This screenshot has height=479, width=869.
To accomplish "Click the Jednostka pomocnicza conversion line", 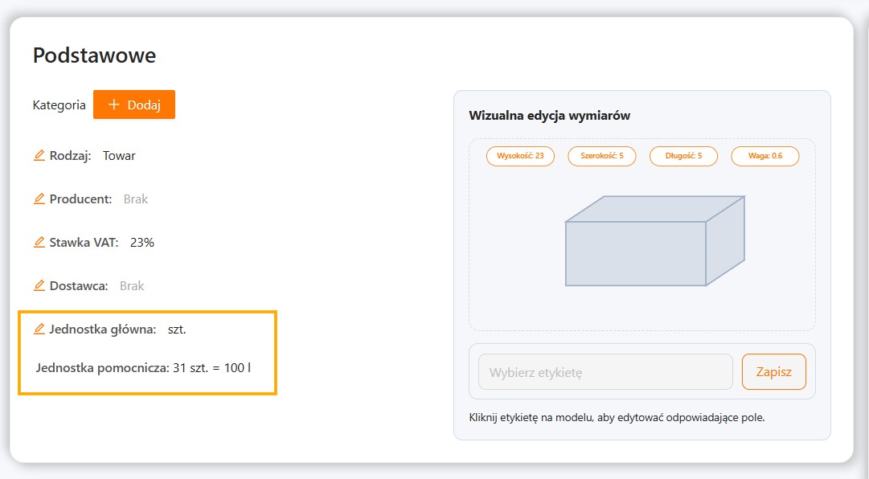I will pyautogui.click(x=144, y=369).
